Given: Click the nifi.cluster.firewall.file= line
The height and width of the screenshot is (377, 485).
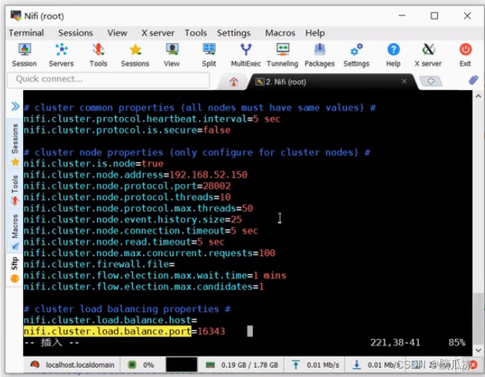Looking at the screenshot, I should pyautogui.click(x=99, y=265).
